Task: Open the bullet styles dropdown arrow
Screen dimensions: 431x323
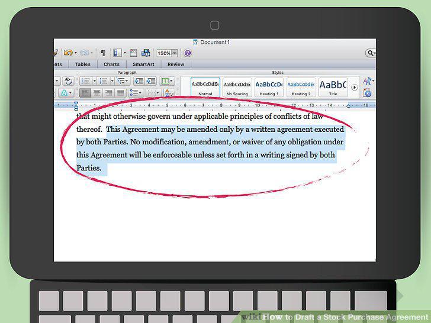Action: (95, 81)
